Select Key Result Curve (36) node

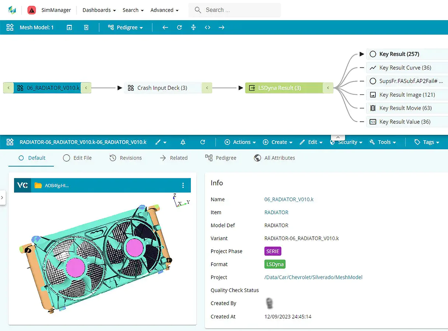[407, 68]
